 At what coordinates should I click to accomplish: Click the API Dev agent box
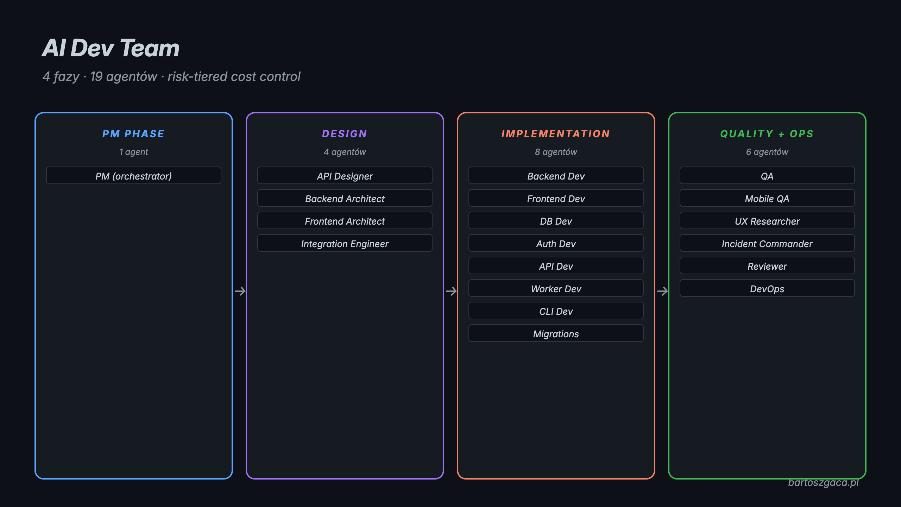pos(556,265)
